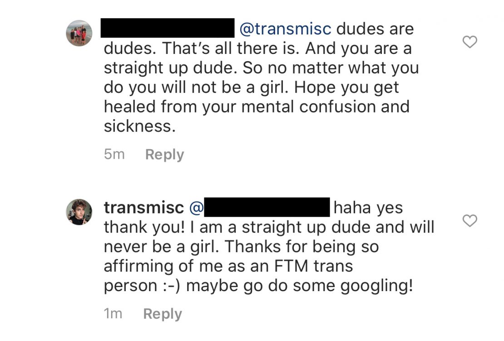Tap the heart on transmisc's reply
This screenshot has height=341, width=504.
pos(469,220)
